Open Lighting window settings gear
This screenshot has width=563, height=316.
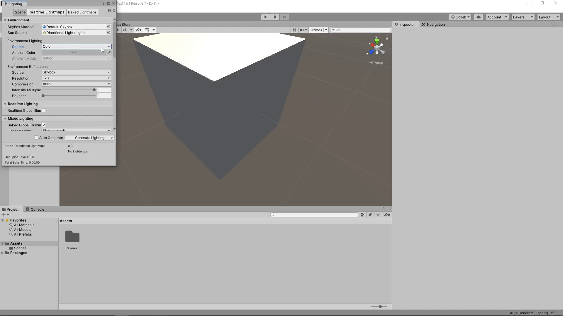(x=114, y=11)
